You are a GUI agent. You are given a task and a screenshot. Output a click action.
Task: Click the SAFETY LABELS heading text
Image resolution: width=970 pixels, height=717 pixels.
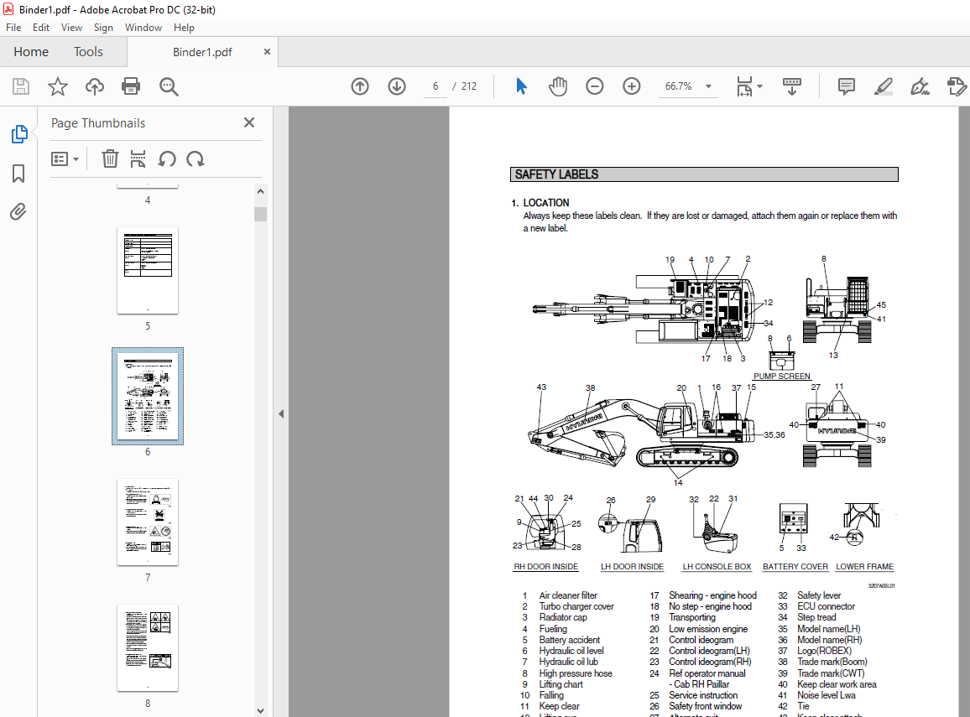point(557,174)
